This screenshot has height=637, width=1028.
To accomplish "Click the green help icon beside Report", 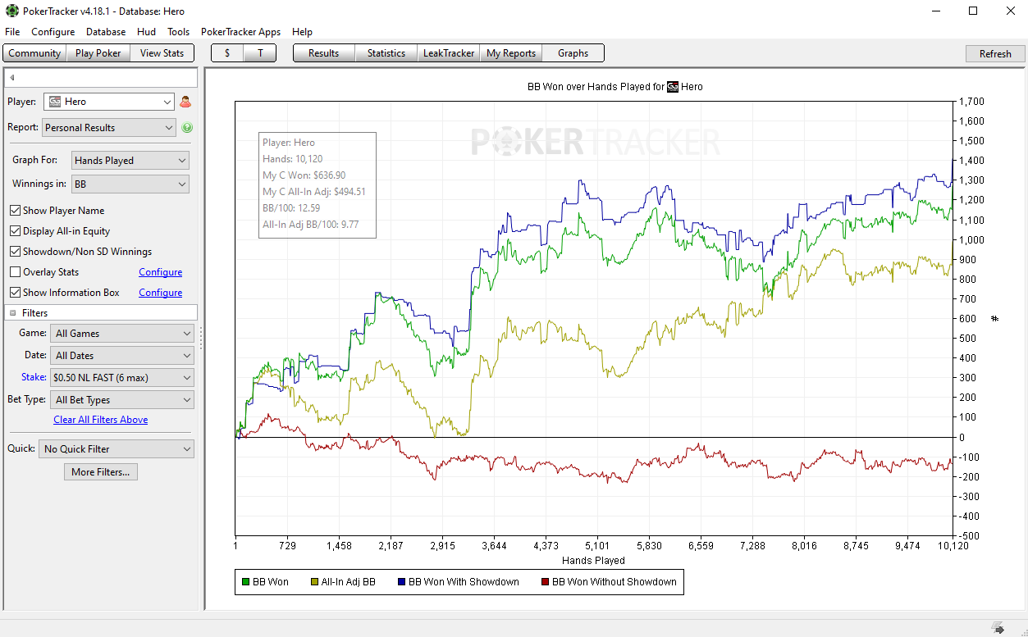I will [187, 128].
